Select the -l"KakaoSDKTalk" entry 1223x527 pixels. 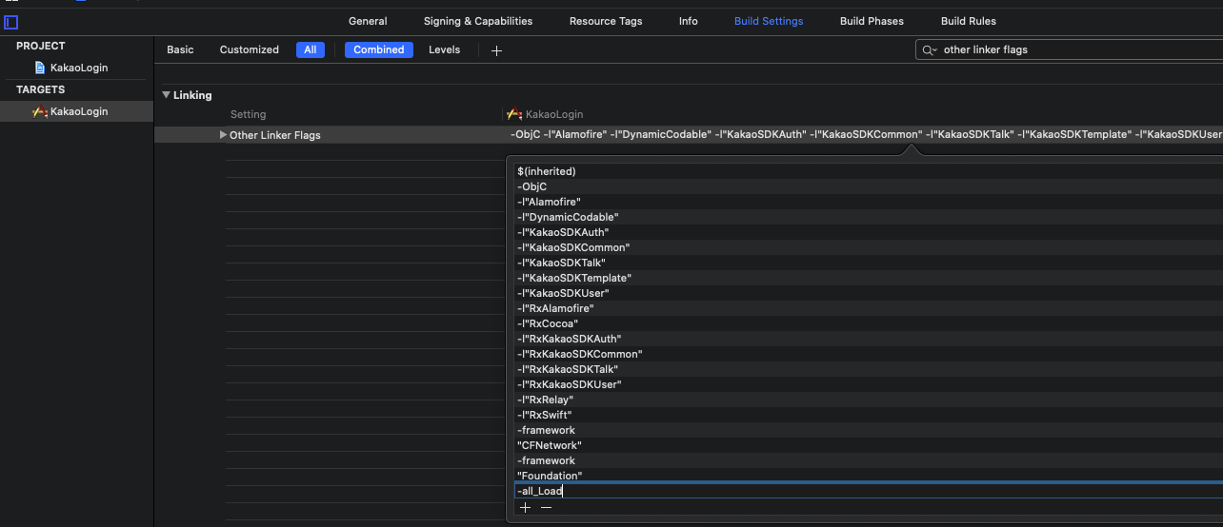pos(868,263)
